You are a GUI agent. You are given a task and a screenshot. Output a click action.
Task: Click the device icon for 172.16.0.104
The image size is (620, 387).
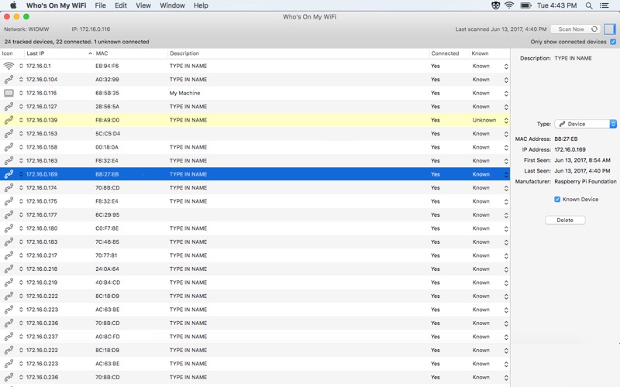tap(9, 80)
